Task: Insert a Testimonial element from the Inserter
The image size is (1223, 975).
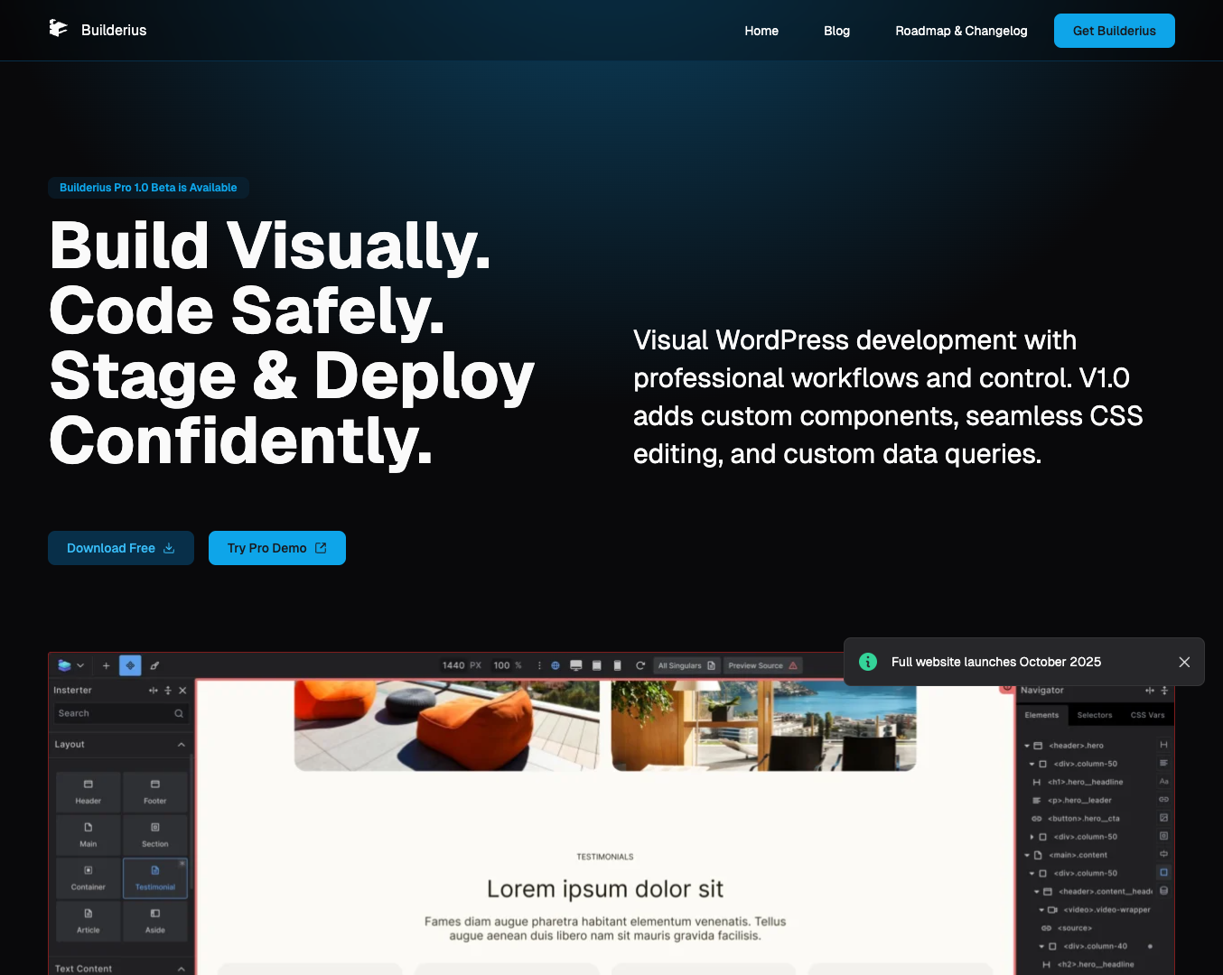Action: click(154, 877)
